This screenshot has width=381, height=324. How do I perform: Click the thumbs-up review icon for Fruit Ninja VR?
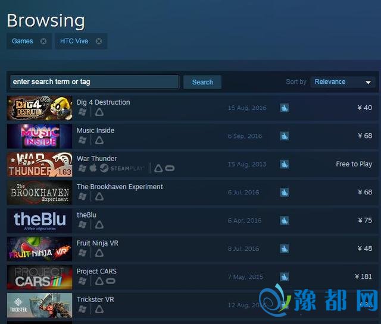click(285, 248)
